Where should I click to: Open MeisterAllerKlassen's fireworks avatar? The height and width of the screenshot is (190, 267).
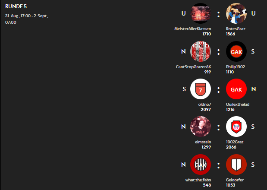pyautogui.click(x=201, y=13)
